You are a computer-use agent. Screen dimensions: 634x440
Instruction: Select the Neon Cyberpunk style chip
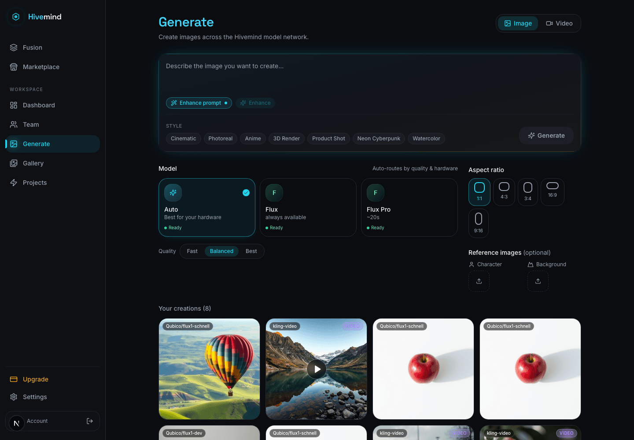(379, 139)
